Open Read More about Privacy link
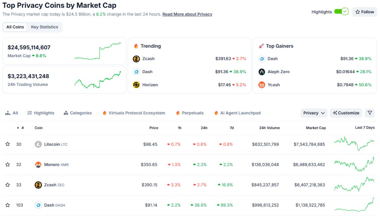This screenshot has width=380, height=216. [x=187, y=14]
